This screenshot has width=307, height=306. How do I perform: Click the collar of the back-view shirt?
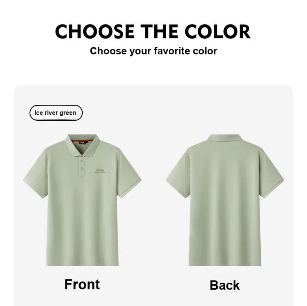(x=225, y=137)
